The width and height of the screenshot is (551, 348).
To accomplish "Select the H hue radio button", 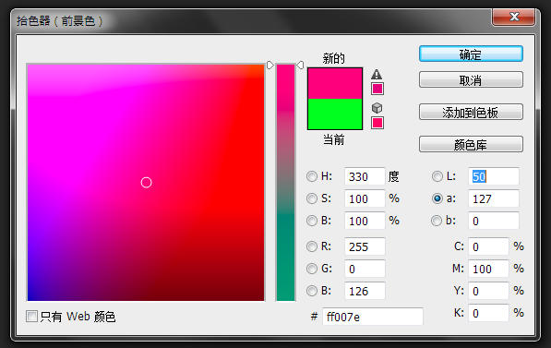I will coord(312,176).
